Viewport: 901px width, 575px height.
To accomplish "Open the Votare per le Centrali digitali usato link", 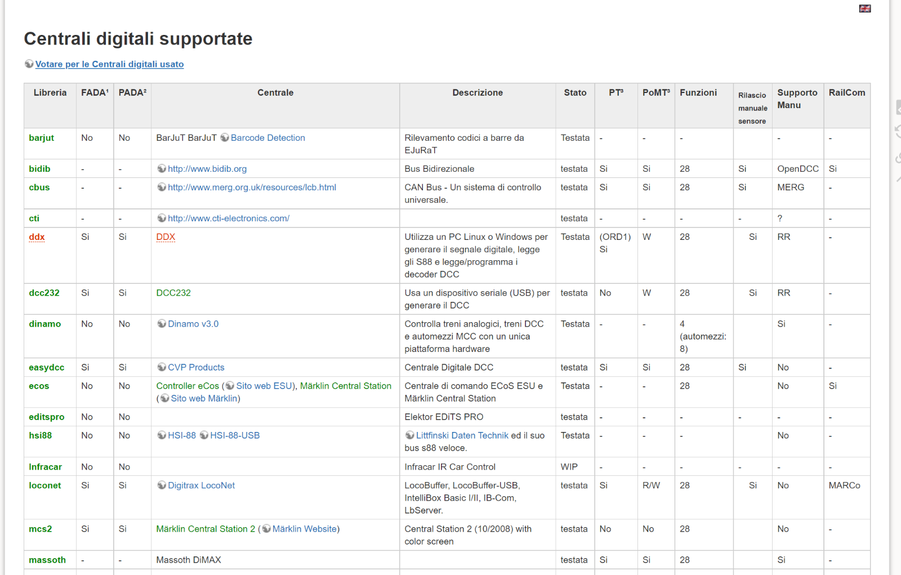I will [x=109, y=64].
